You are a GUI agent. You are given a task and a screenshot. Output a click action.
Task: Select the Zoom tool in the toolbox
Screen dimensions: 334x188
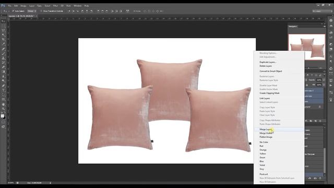[x=3, y=109]
